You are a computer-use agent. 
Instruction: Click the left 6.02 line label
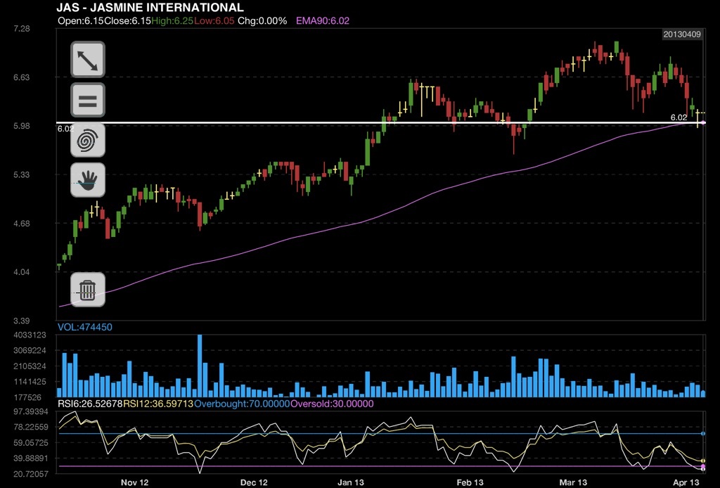click(x=65, y=129)
